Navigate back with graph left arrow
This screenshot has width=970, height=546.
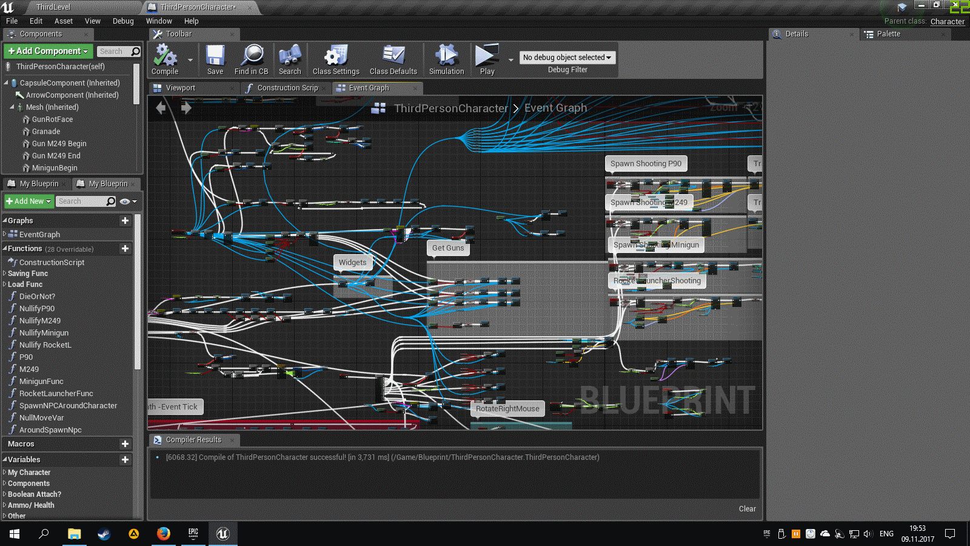pyautogui.click(x=161, y=108)
